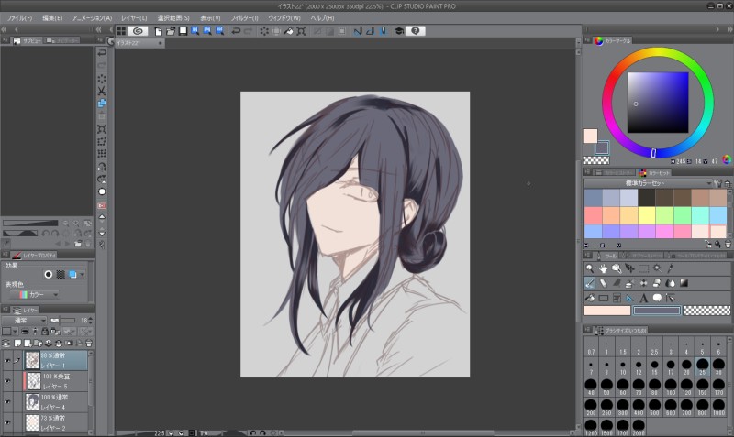Open the help question mark icon
The image size is (734, 437).
coord(416,31)
